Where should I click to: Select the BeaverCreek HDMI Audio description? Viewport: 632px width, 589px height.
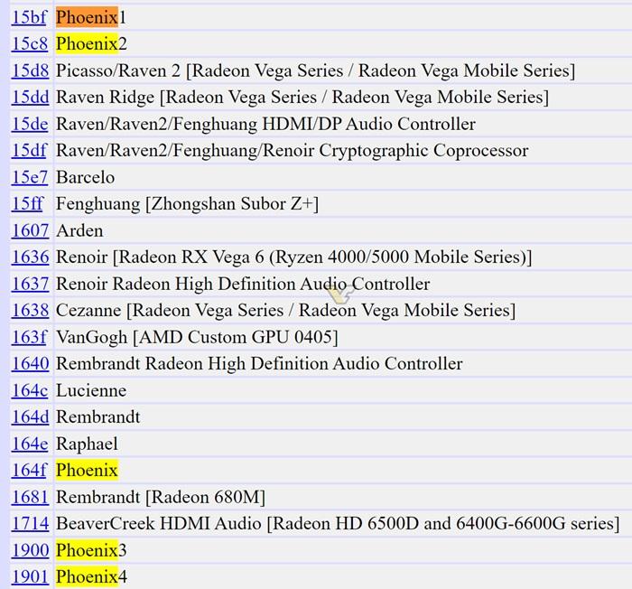click(x=338, y=523)
